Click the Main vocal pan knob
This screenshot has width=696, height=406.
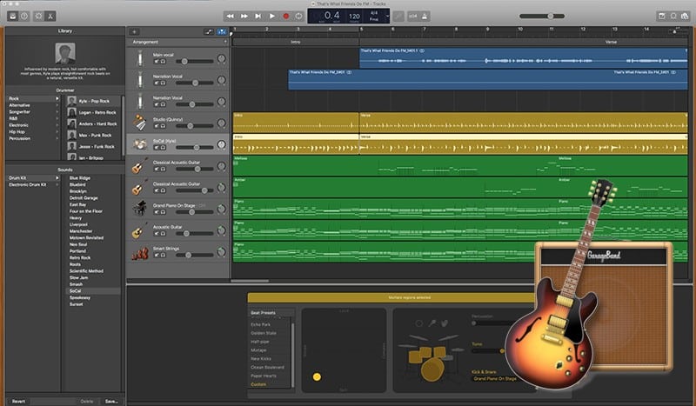[x=221, y=58]
